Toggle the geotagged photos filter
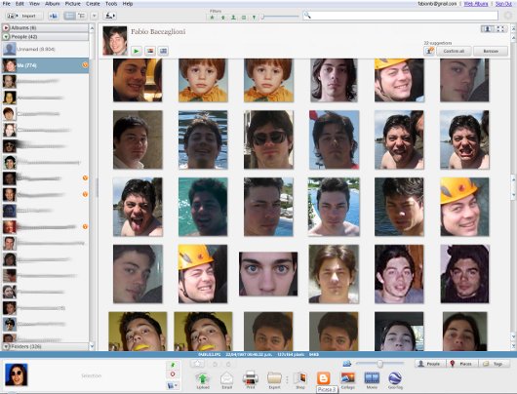 coord(254,18)
